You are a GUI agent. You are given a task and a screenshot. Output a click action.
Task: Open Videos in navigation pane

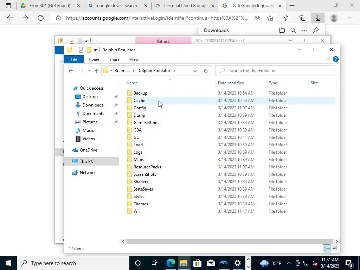coord(89,139)
